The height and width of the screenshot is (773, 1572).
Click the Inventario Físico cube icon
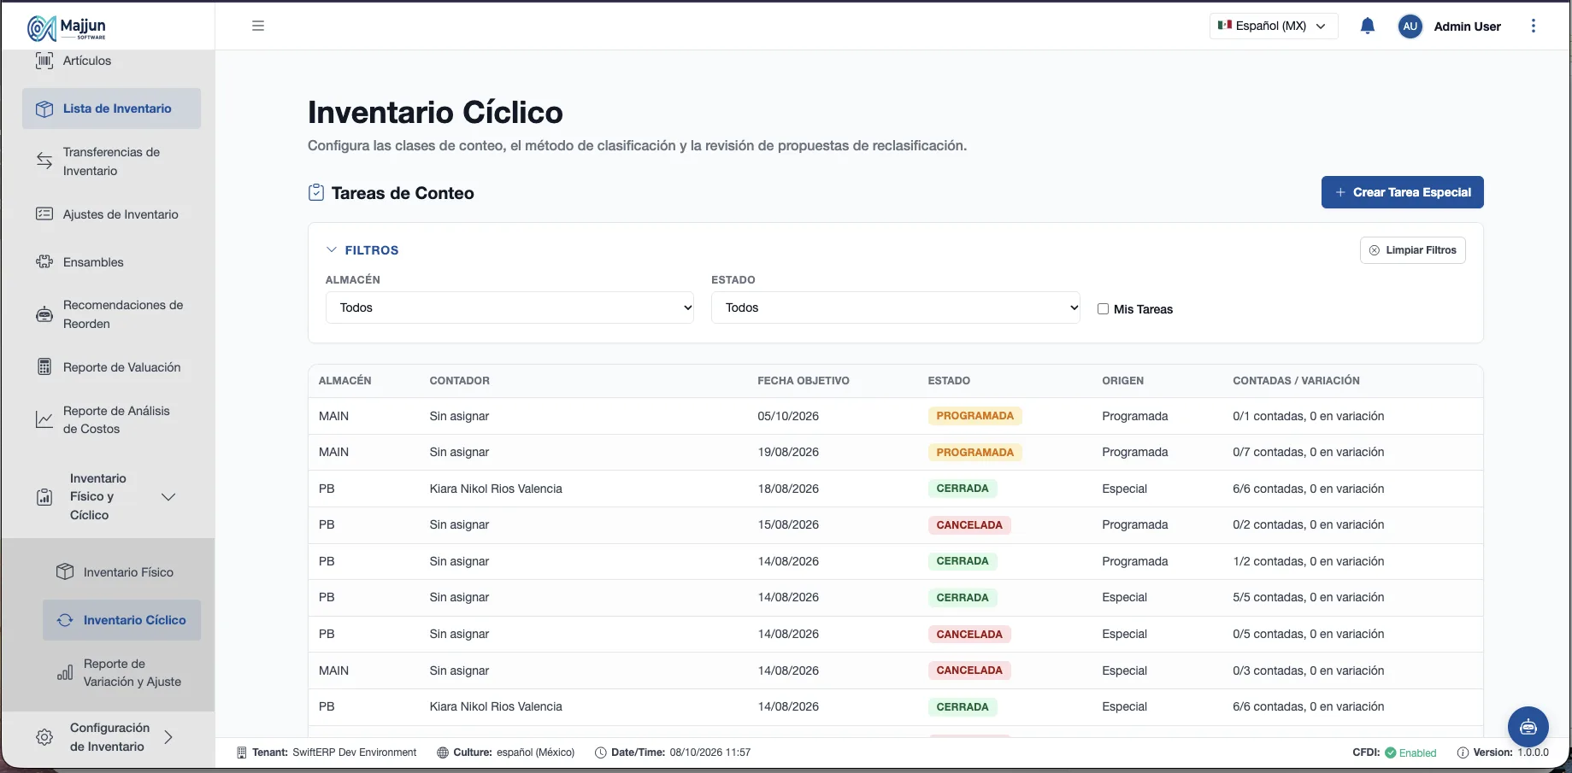pyautogui.click(x=65, y=572)
